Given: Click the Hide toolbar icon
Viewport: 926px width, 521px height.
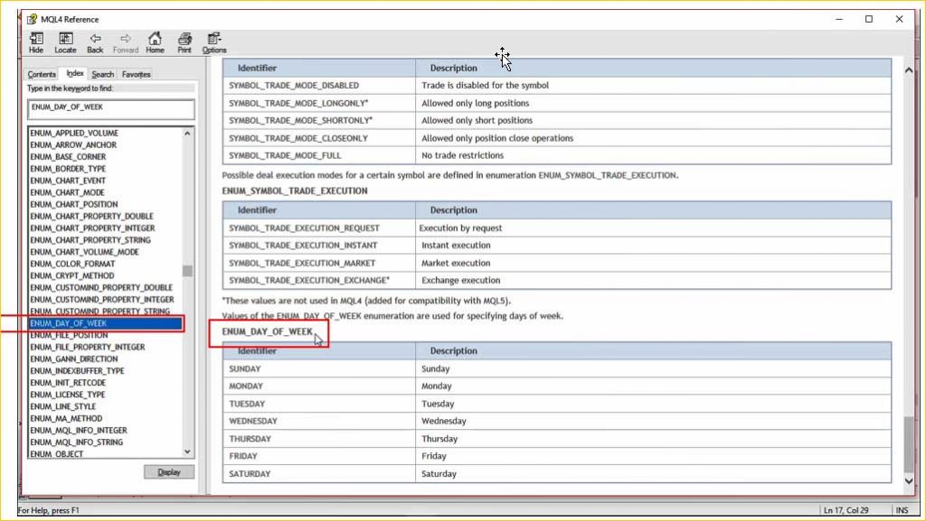Looking at the screenshot, I should (x=36, y=43).
